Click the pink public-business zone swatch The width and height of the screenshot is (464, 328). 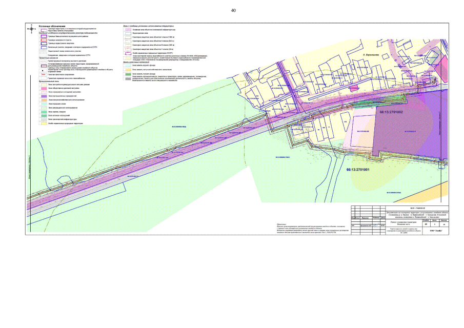point(44,88)
